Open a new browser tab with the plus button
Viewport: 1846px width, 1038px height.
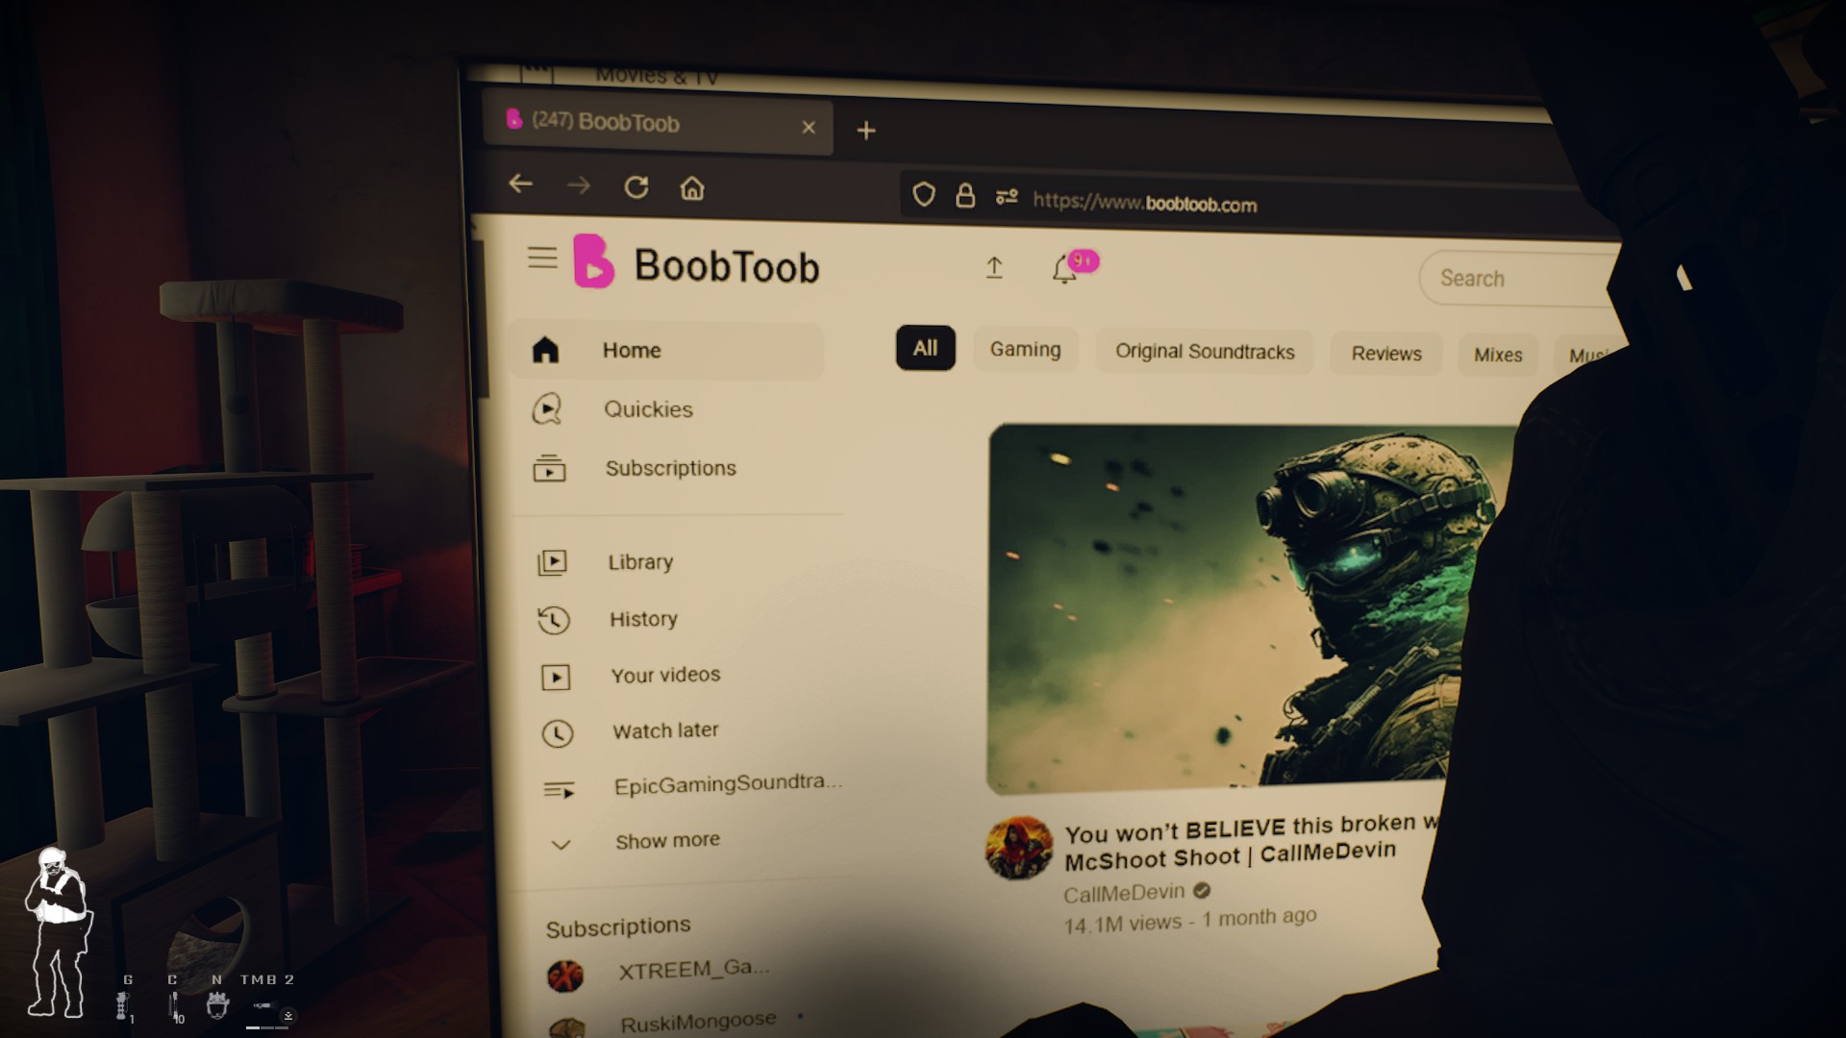click(865, 131)
